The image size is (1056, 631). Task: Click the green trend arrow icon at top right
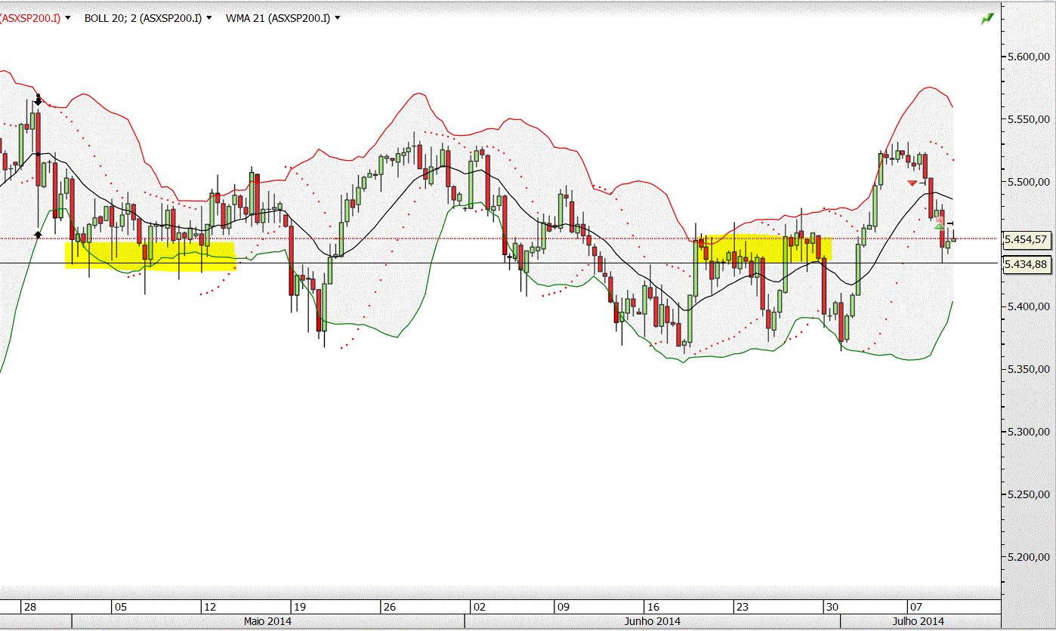(987, 19)
